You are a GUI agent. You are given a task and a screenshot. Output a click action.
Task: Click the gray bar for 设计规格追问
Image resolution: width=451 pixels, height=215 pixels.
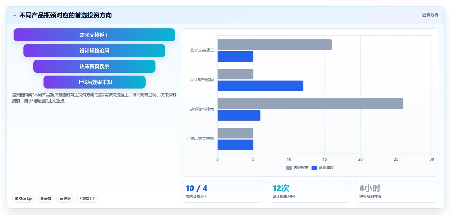[x=235, y=74]
